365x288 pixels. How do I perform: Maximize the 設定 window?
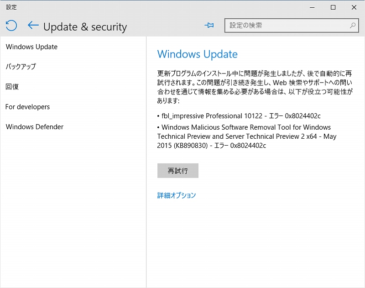point(333,7)
